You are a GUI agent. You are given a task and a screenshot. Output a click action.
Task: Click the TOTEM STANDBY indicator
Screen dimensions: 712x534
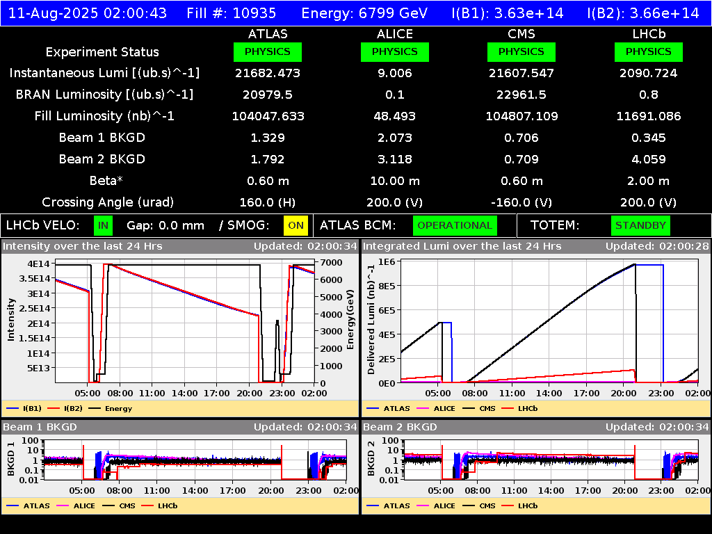(x=640, y=226)
